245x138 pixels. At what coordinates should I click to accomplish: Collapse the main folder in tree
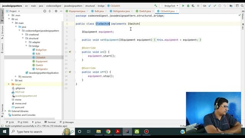(x=13, y=23)
